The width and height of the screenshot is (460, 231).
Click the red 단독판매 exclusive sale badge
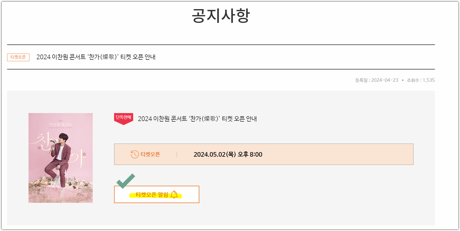123,116
